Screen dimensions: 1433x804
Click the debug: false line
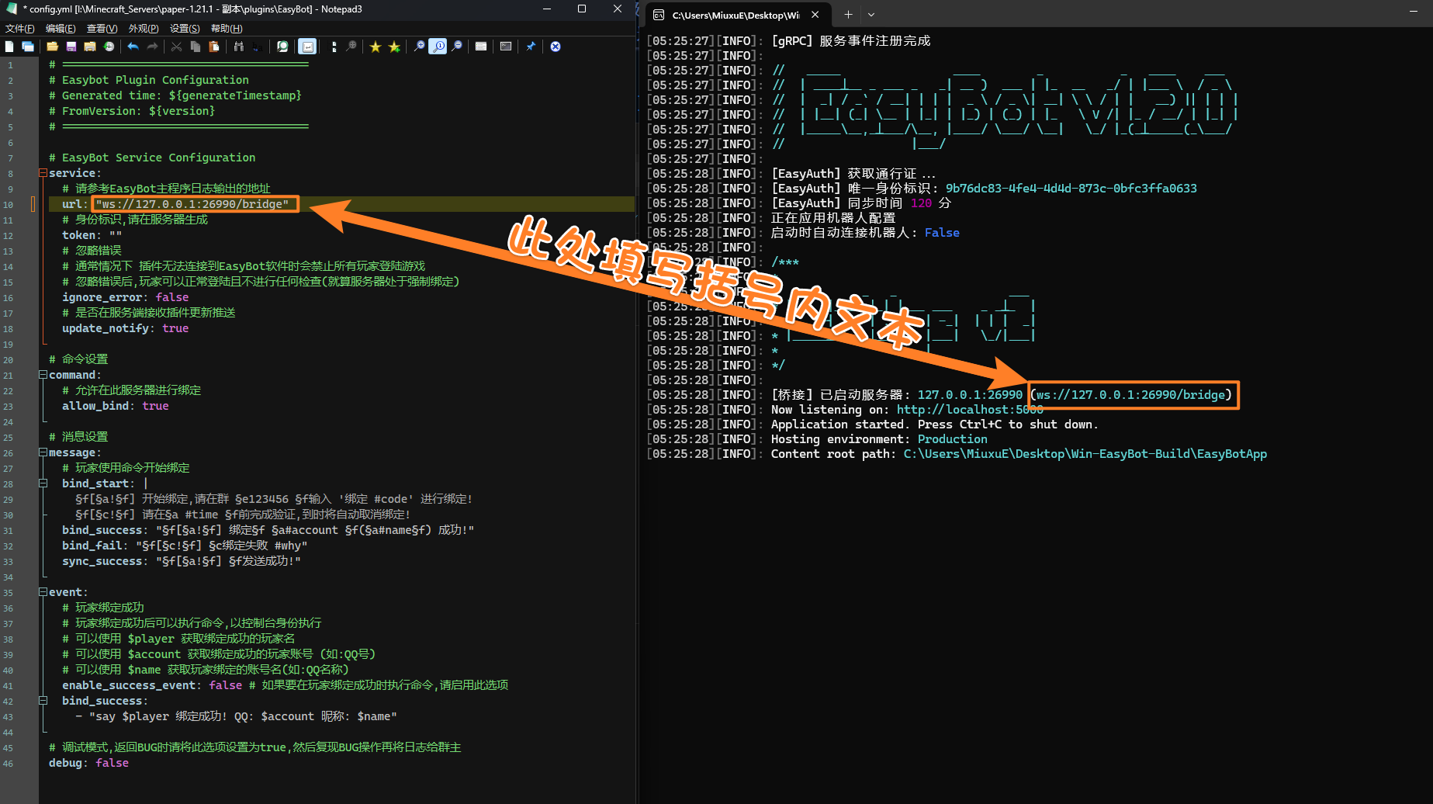pyautogui.click(x=88, y=763)
